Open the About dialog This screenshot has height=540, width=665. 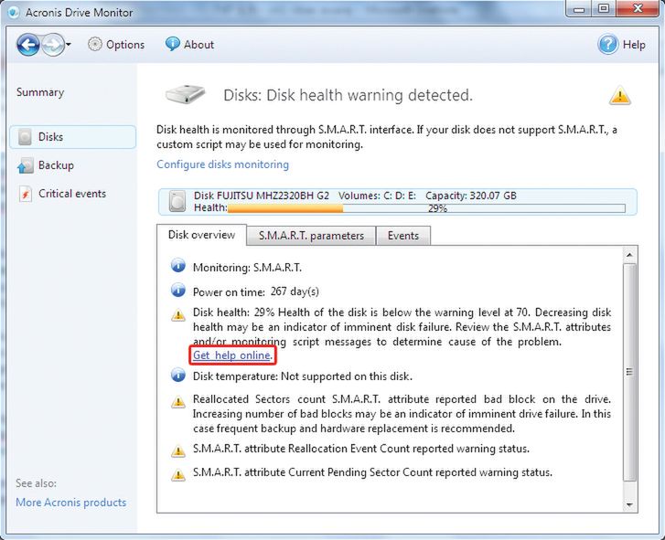(x=189, y=45)
